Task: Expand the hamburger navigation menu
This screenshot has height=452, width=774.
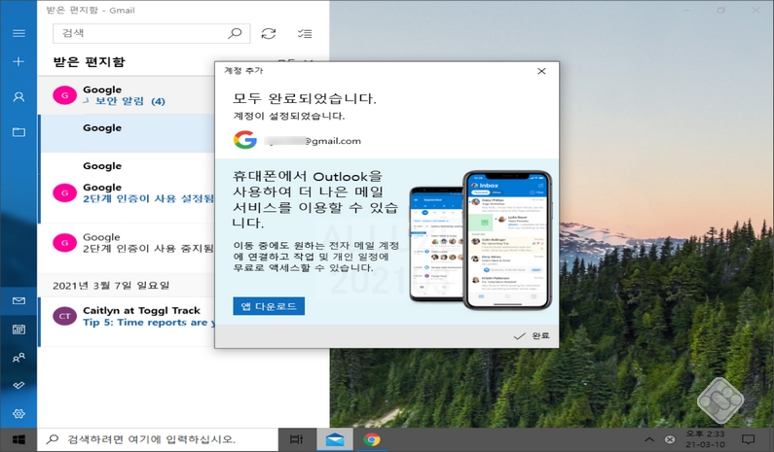Action: click(x=18, y=33)
